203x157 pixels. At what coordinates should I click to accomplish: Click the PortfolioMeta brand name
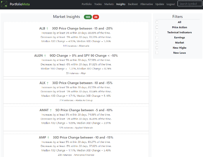point(20,4)
